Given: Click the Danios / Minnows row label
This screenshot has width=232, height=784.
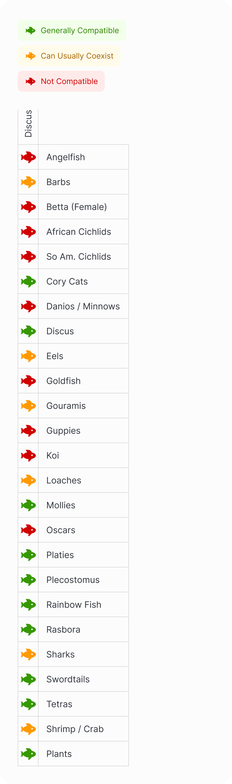Looking at the screenshot, I should (83, 306).
